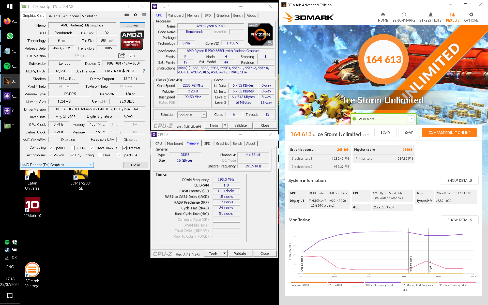Image resolution: width=488 pixels, height=305 pixels.
Task: Switch to the Sensors tab in GPU-Z
Action: [x=54, y=16]
